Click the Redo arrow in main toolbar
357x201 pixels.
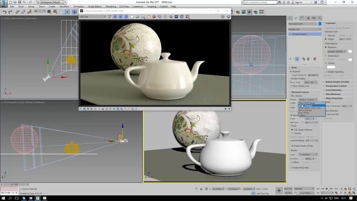(x=10, y=12)
